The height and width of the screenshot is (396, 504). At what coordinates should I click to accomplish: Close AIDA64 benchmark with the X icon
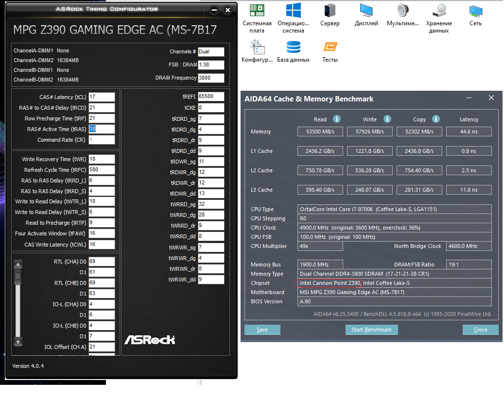(x=491, y=98)
